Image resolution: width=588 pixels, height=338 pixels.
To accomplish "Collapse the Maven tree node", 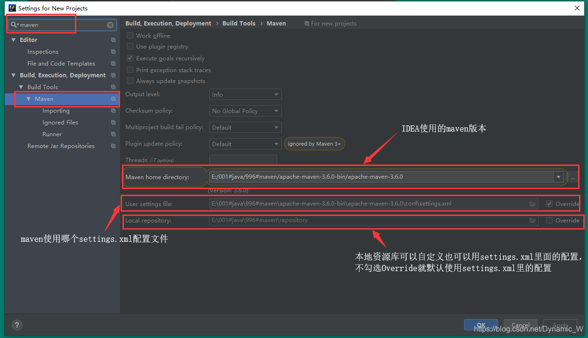I will pyautogui.click(x=28, y=99).
